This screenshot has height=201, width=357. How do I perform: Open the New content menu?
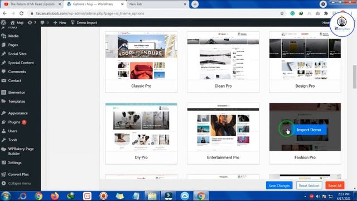60,22
